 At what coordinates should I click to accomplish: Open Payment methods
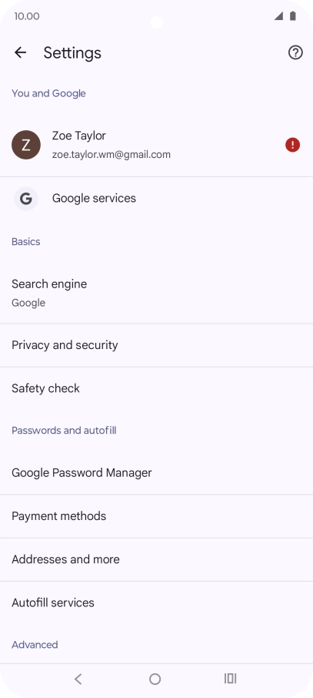click(157, 516)
